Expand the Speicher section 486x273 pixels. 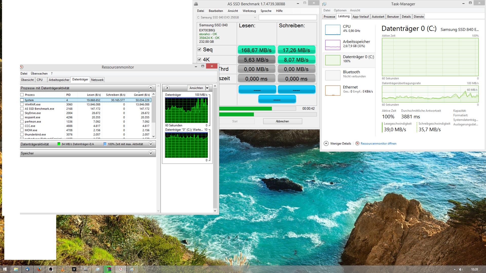(x=151, y=153)
